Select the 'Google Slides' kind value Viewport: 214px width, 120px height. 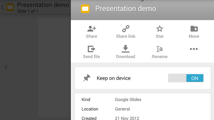click(128, 99)
